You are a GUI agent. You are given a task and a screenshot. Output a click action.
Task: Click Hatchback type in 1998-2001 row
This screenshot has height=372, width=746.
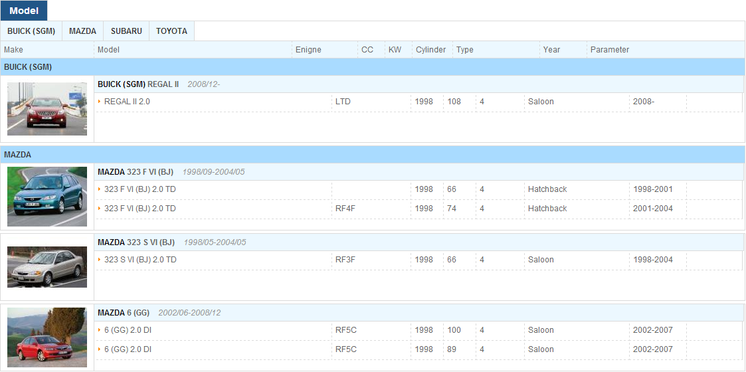[547, 189]
